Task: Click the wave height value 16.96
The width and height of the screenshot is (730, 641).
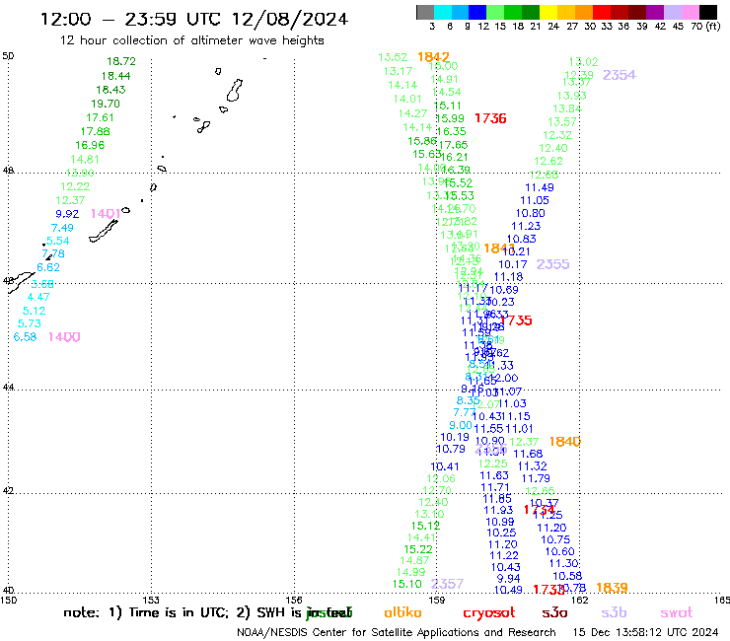Action: click(90, 145)
